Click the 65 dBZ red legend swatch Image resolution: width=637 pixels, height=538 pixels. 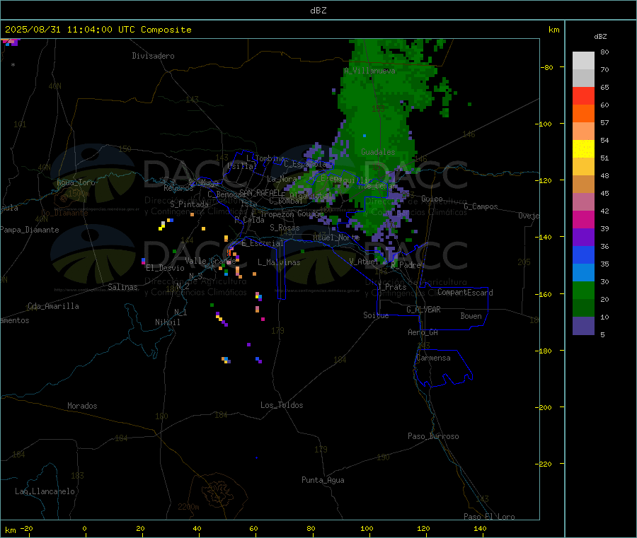coord(583,95)
